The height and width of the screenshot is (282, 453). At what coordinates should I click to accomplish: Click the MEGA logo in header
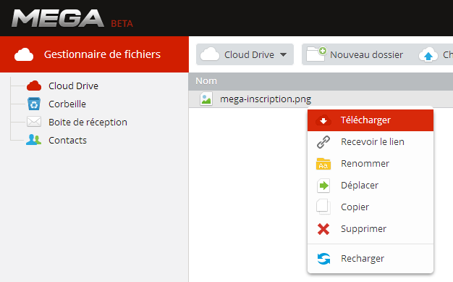57,18
